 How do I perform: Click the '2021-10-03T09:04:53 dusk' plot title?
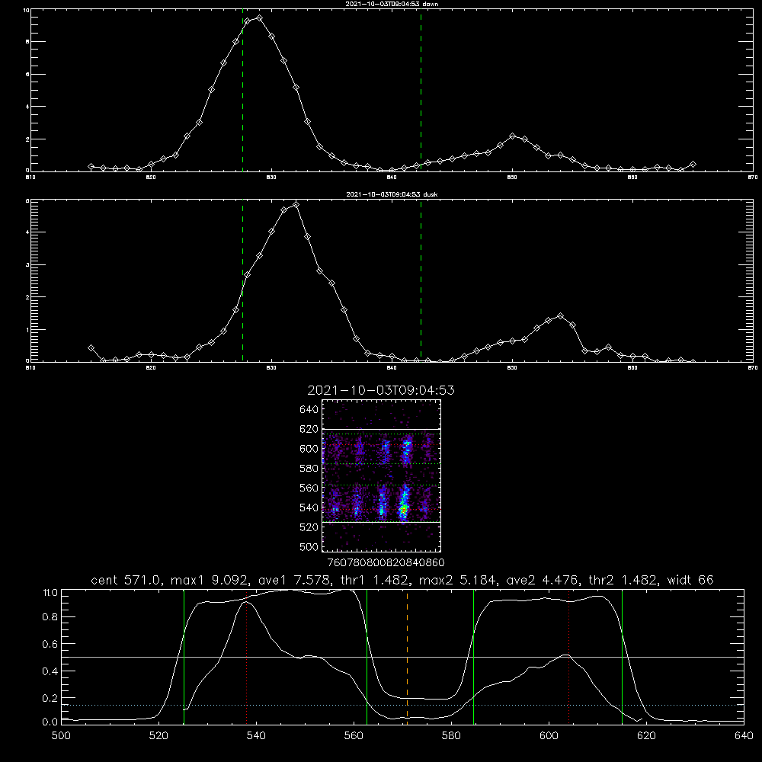click(392, 194)
